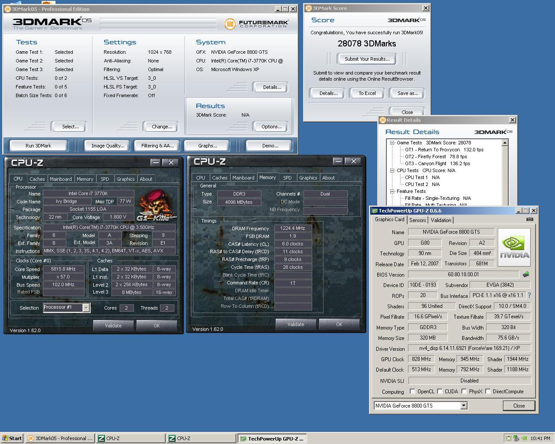Click Save as button in Score window
The height and width of the screenshot is (444, 555).
pos(408,93)
